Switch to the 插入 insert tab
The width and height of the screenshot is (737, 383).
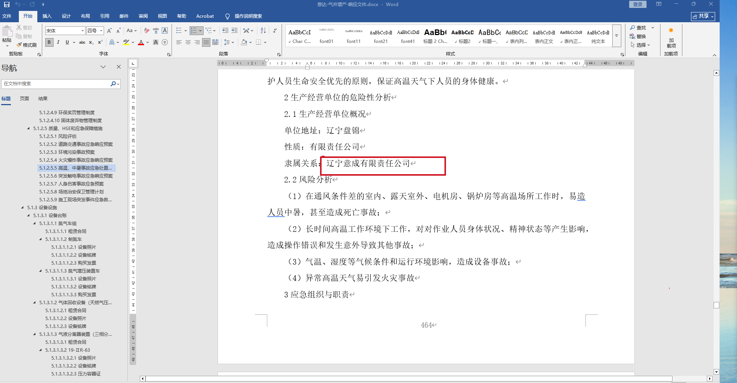pos(47,16)
